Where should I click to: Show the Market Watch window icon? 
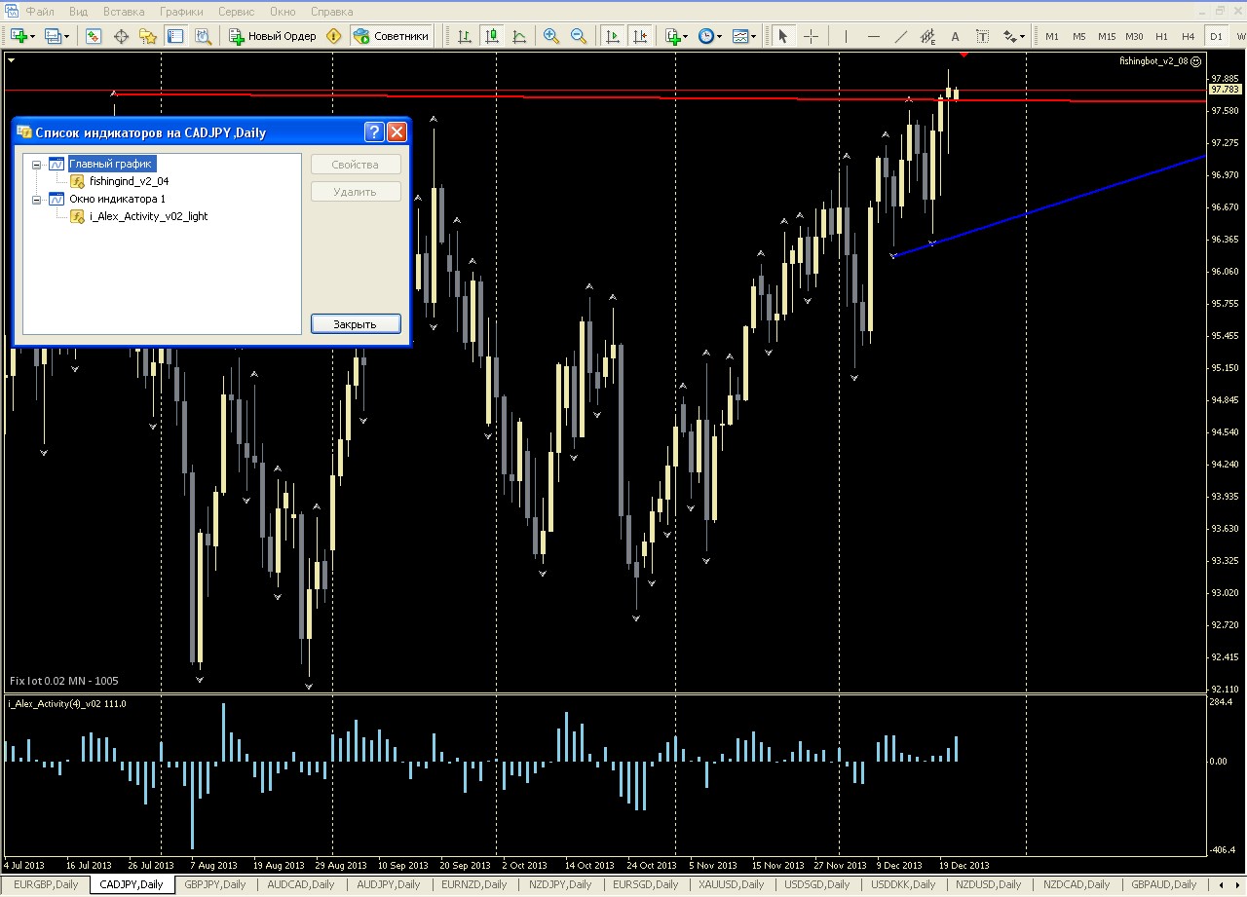click(94, 36)
